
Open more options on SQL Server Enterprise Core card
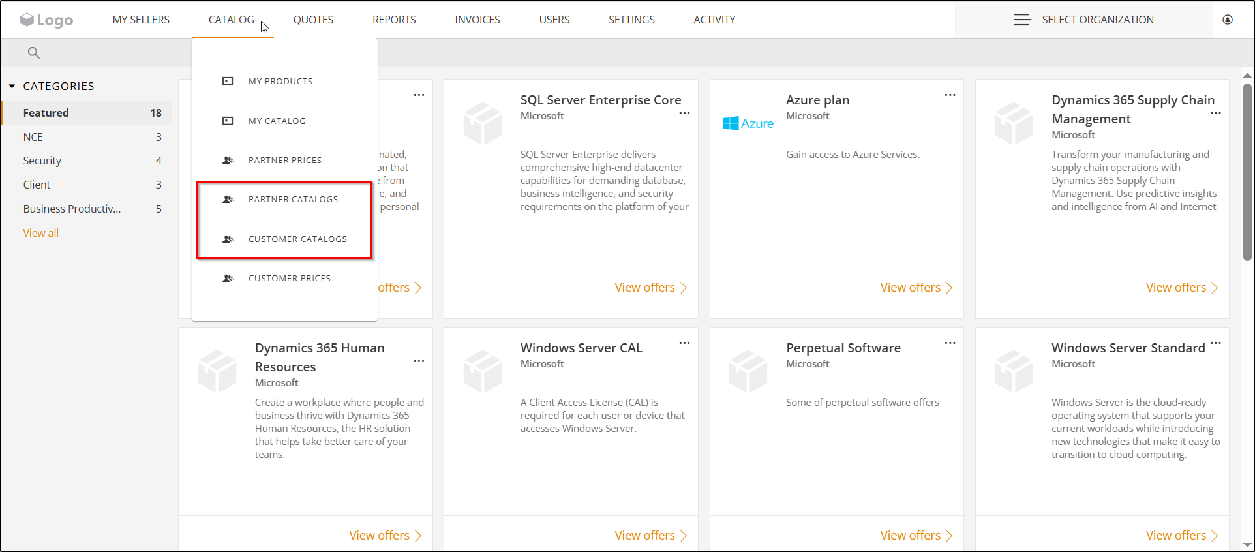[x=684, y=114]
